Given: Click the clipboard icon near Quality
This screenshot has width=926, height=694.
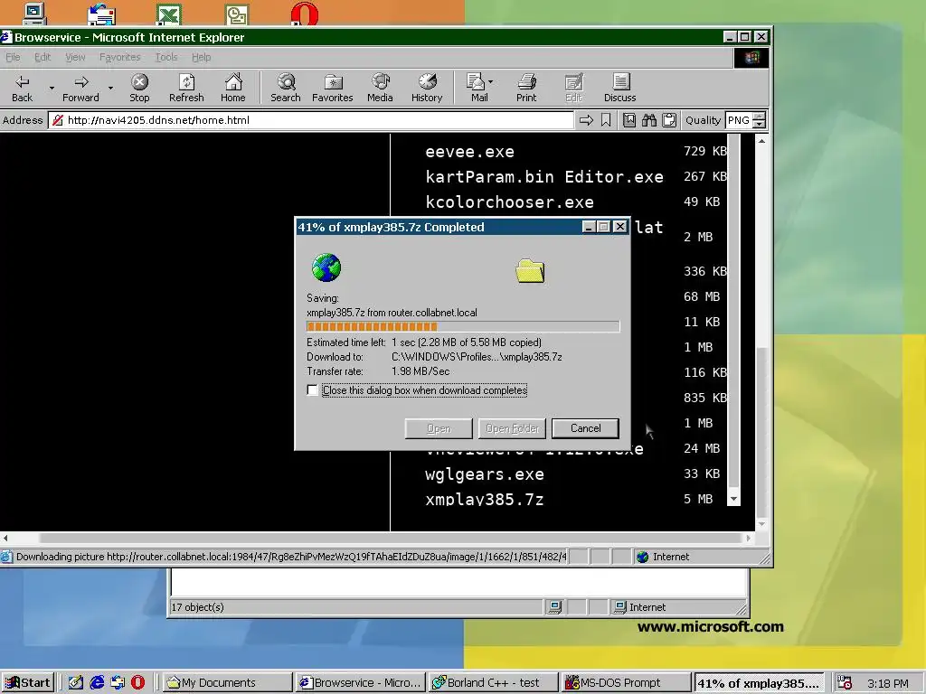Looking at the screenshot, I should [669, 120].
